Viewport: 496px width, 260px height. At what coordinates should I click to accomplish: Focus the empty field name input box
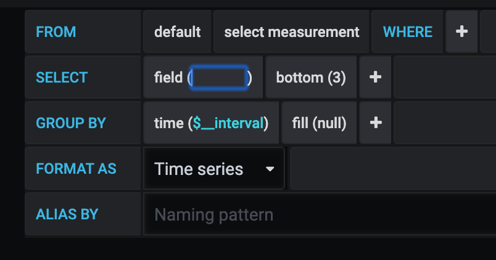[220, 78]
